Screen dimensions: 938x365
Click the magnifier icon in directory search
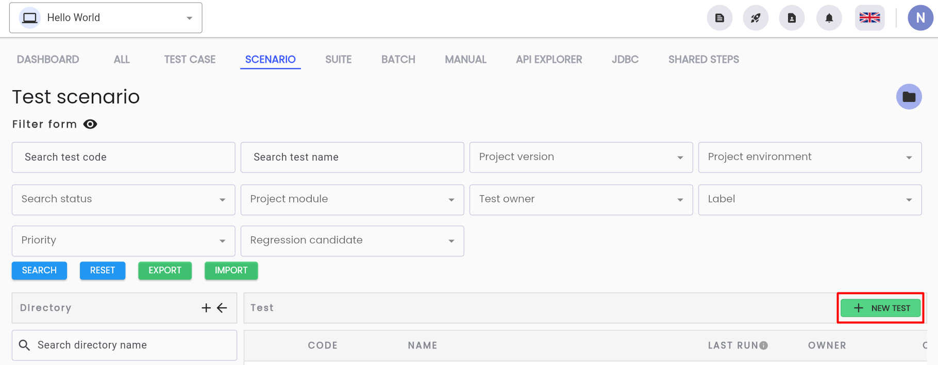(x=24, y=345)
